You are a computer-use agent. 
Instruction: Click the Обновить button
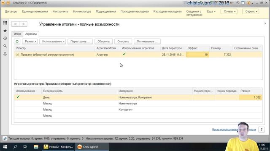[103, 41]
